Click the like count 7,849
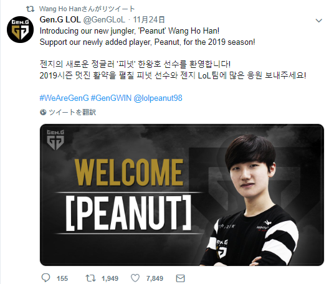Viewport: 329px width, 284px height. (x=155, y=278)
